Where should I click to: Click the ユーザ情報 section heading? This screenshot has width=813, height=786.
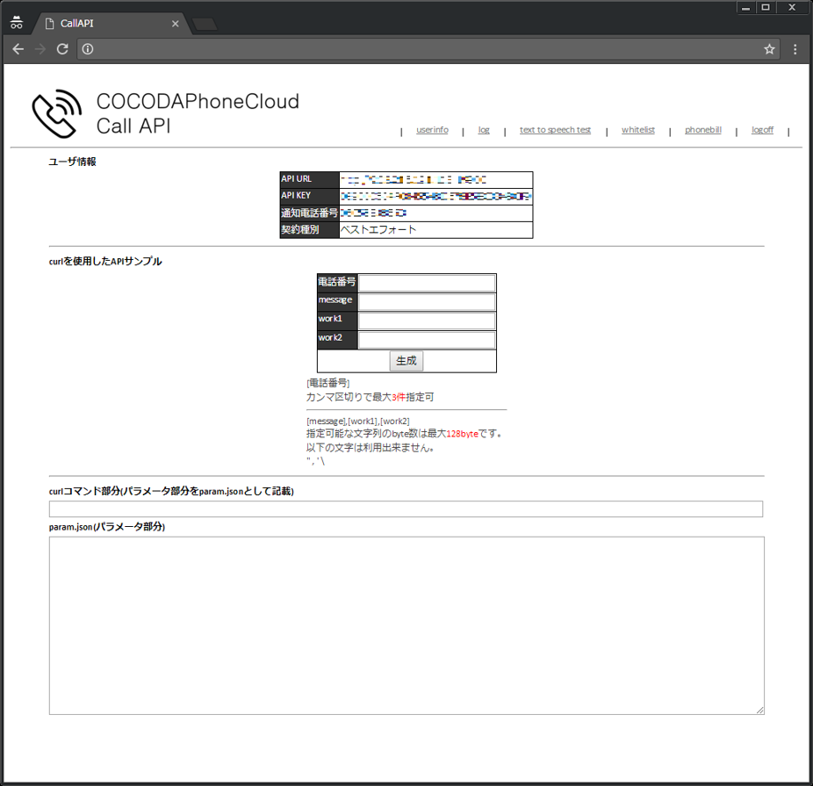click(72, 162)
